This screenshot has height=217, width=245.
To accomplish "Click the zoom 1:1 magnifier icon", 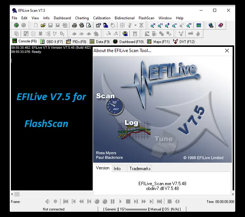I will (160, 25).
